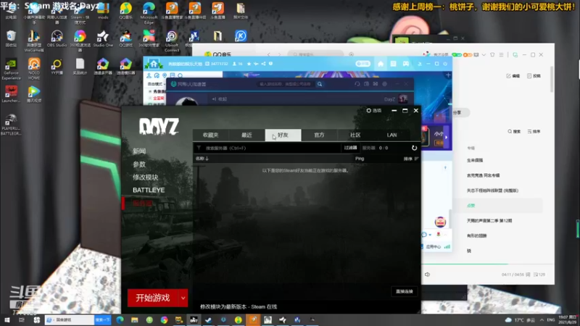Open Microsoft Edge desktop shortcut
This screenshot has height=326, width=580.
tap(149, 13)
